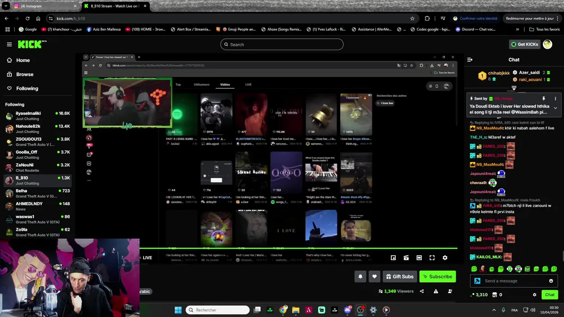Expand bookmarks bar overflow chevron
The image size is (564, 317).
(x=517, y=29)
